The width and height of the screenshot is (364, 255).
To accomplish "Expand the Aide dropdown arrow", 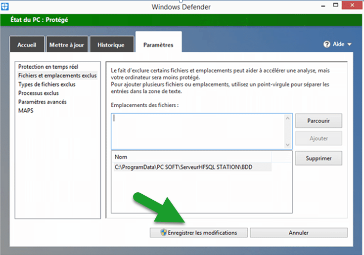I will 349,44.
